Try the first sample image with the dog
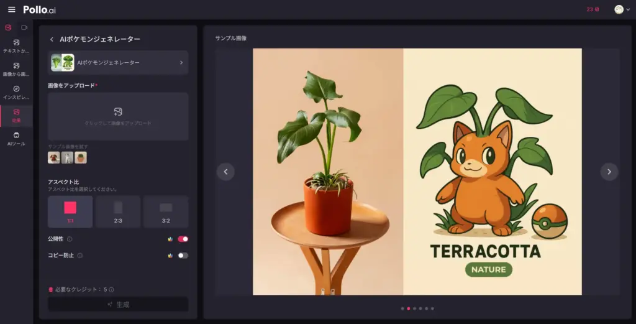This screenshot has width=636, height=324. click(53, 157)
